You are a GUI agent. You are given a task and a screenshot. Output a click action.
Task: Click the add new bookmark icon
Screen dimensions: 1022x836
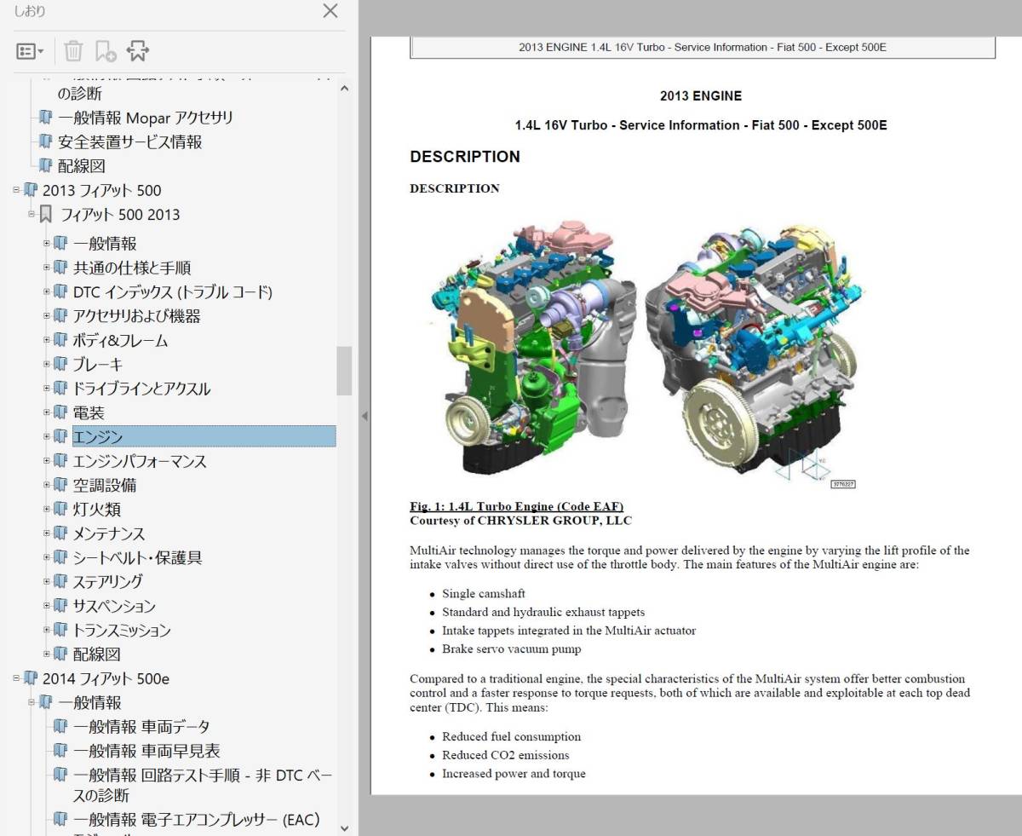[x=106, y=51]
